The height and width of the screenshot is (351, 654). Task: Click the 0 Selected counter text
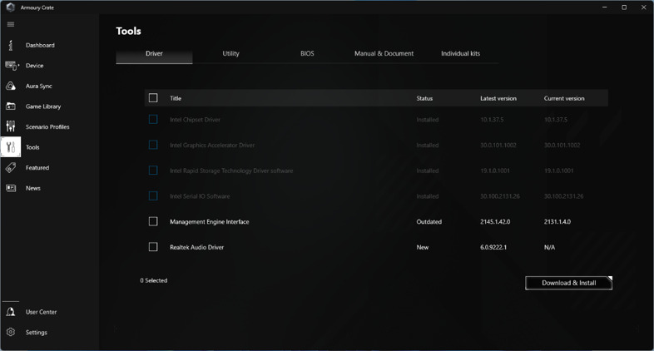click(x=153, y=280)
